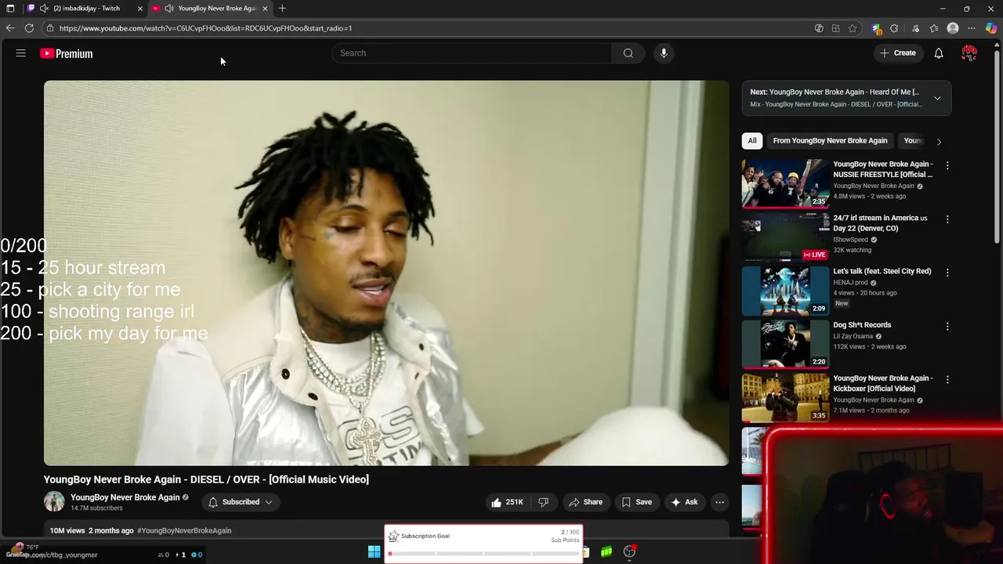The width and height of the screenshot is (1003, 564).
Task: Start voice search with the microphone icon
Action: [664, 53]
